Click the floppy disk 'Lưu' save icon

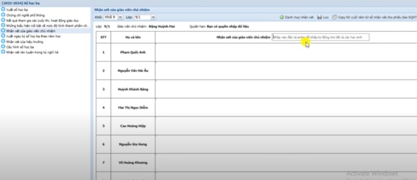click(319, 17)
